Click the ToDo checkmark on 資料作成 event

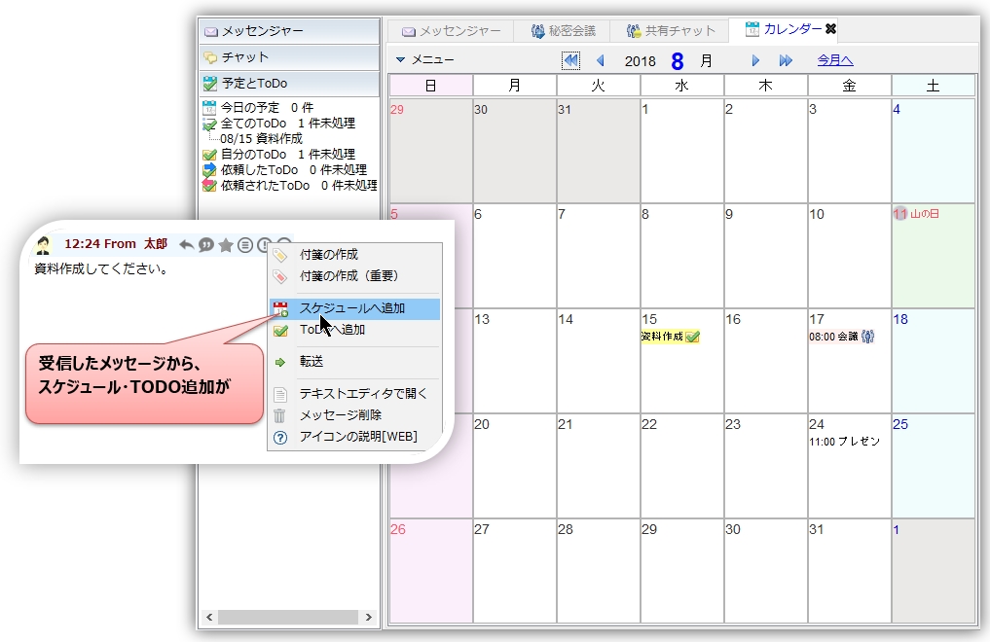click(x=692, y=337)
